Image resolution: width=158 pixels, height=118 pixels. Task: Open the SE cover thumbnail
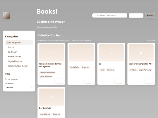click(141, 53)
